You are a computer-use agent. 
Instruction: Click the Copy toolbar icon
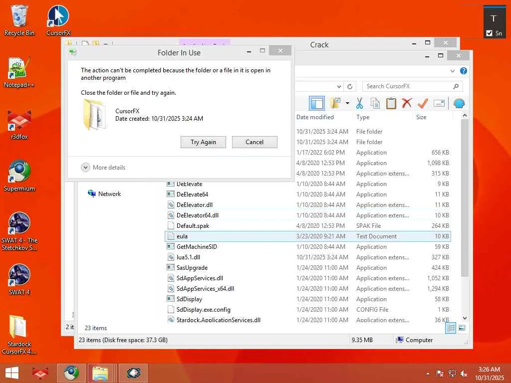[x=375, y=104]
